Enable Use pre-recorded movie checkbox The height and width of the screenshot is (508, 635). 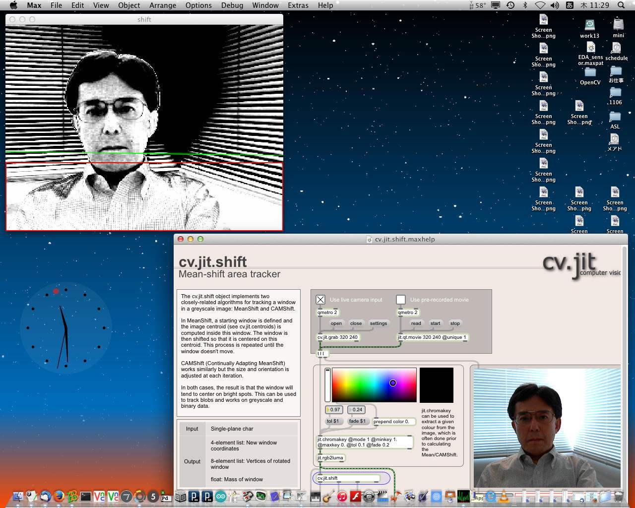[401, 300]
